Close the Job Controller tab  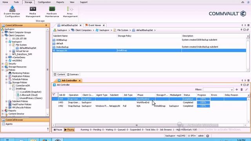80,81
